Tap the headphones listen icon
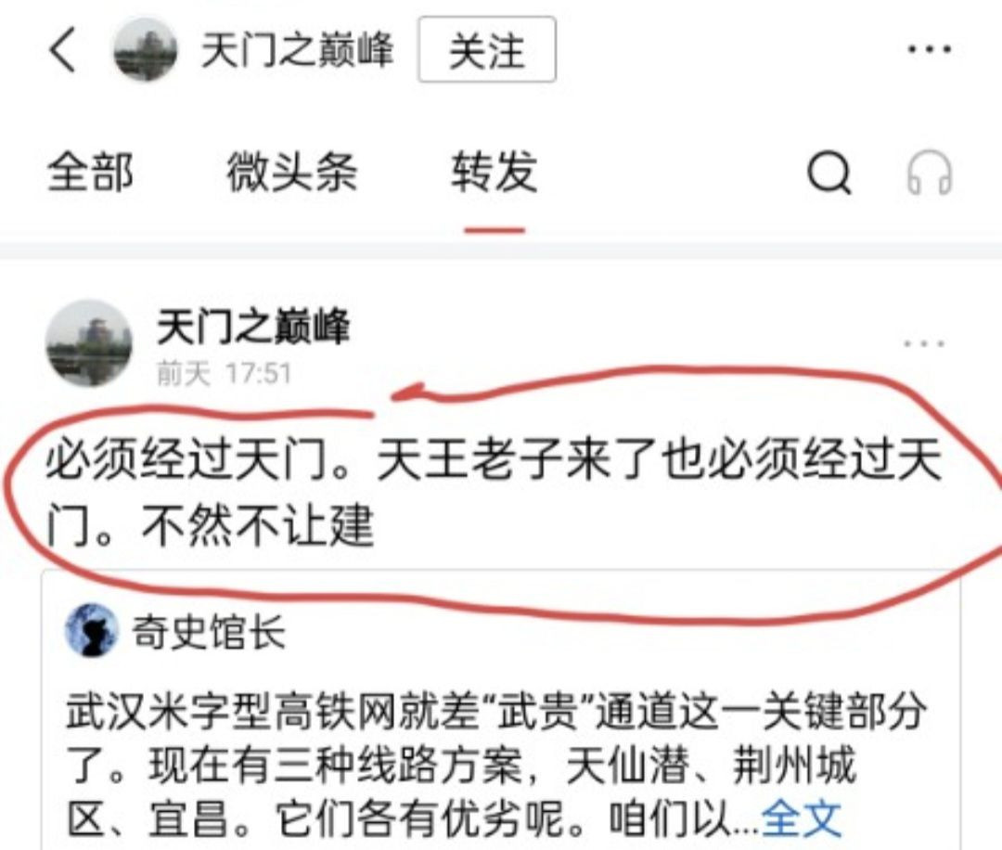The width and height of the screenshot is (1002, 850). click(929, 172)
